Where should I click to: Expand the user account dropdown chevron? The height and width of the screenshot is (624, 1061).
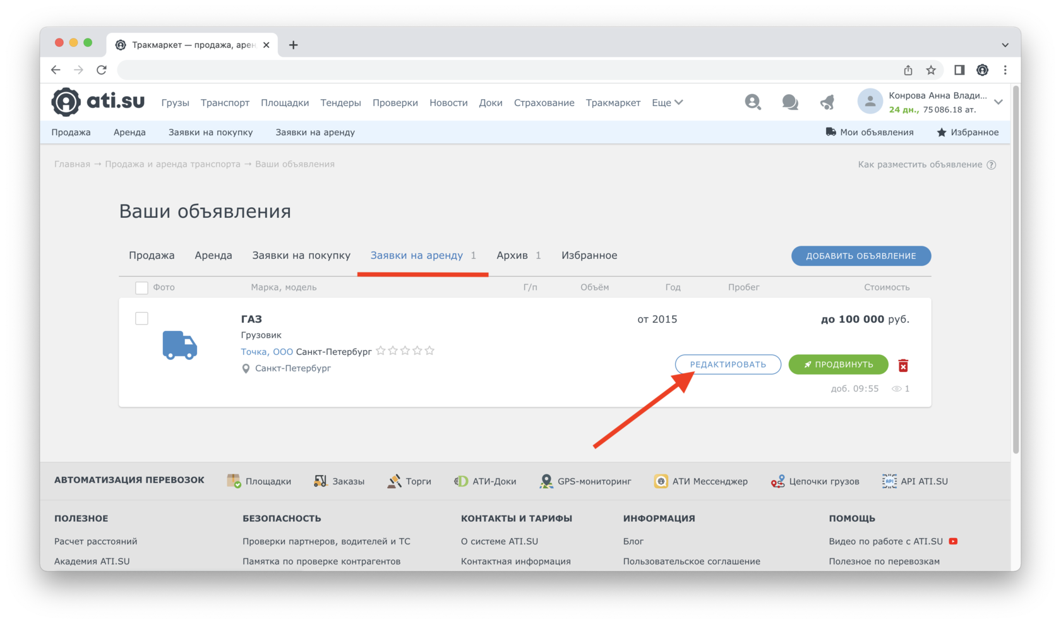click(998, 102)
